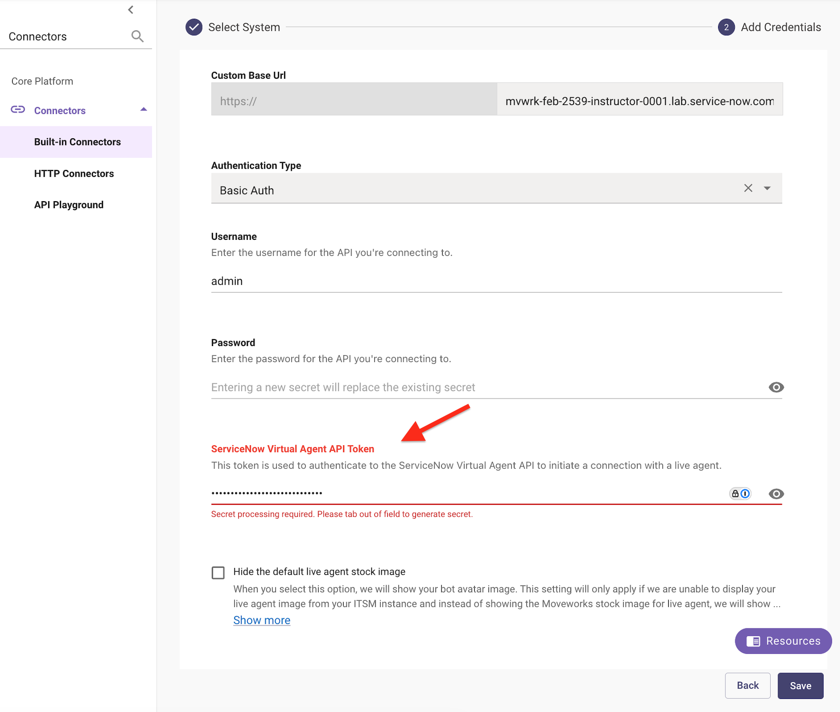Clear the Basic Auth selection with X

[748, 188]
